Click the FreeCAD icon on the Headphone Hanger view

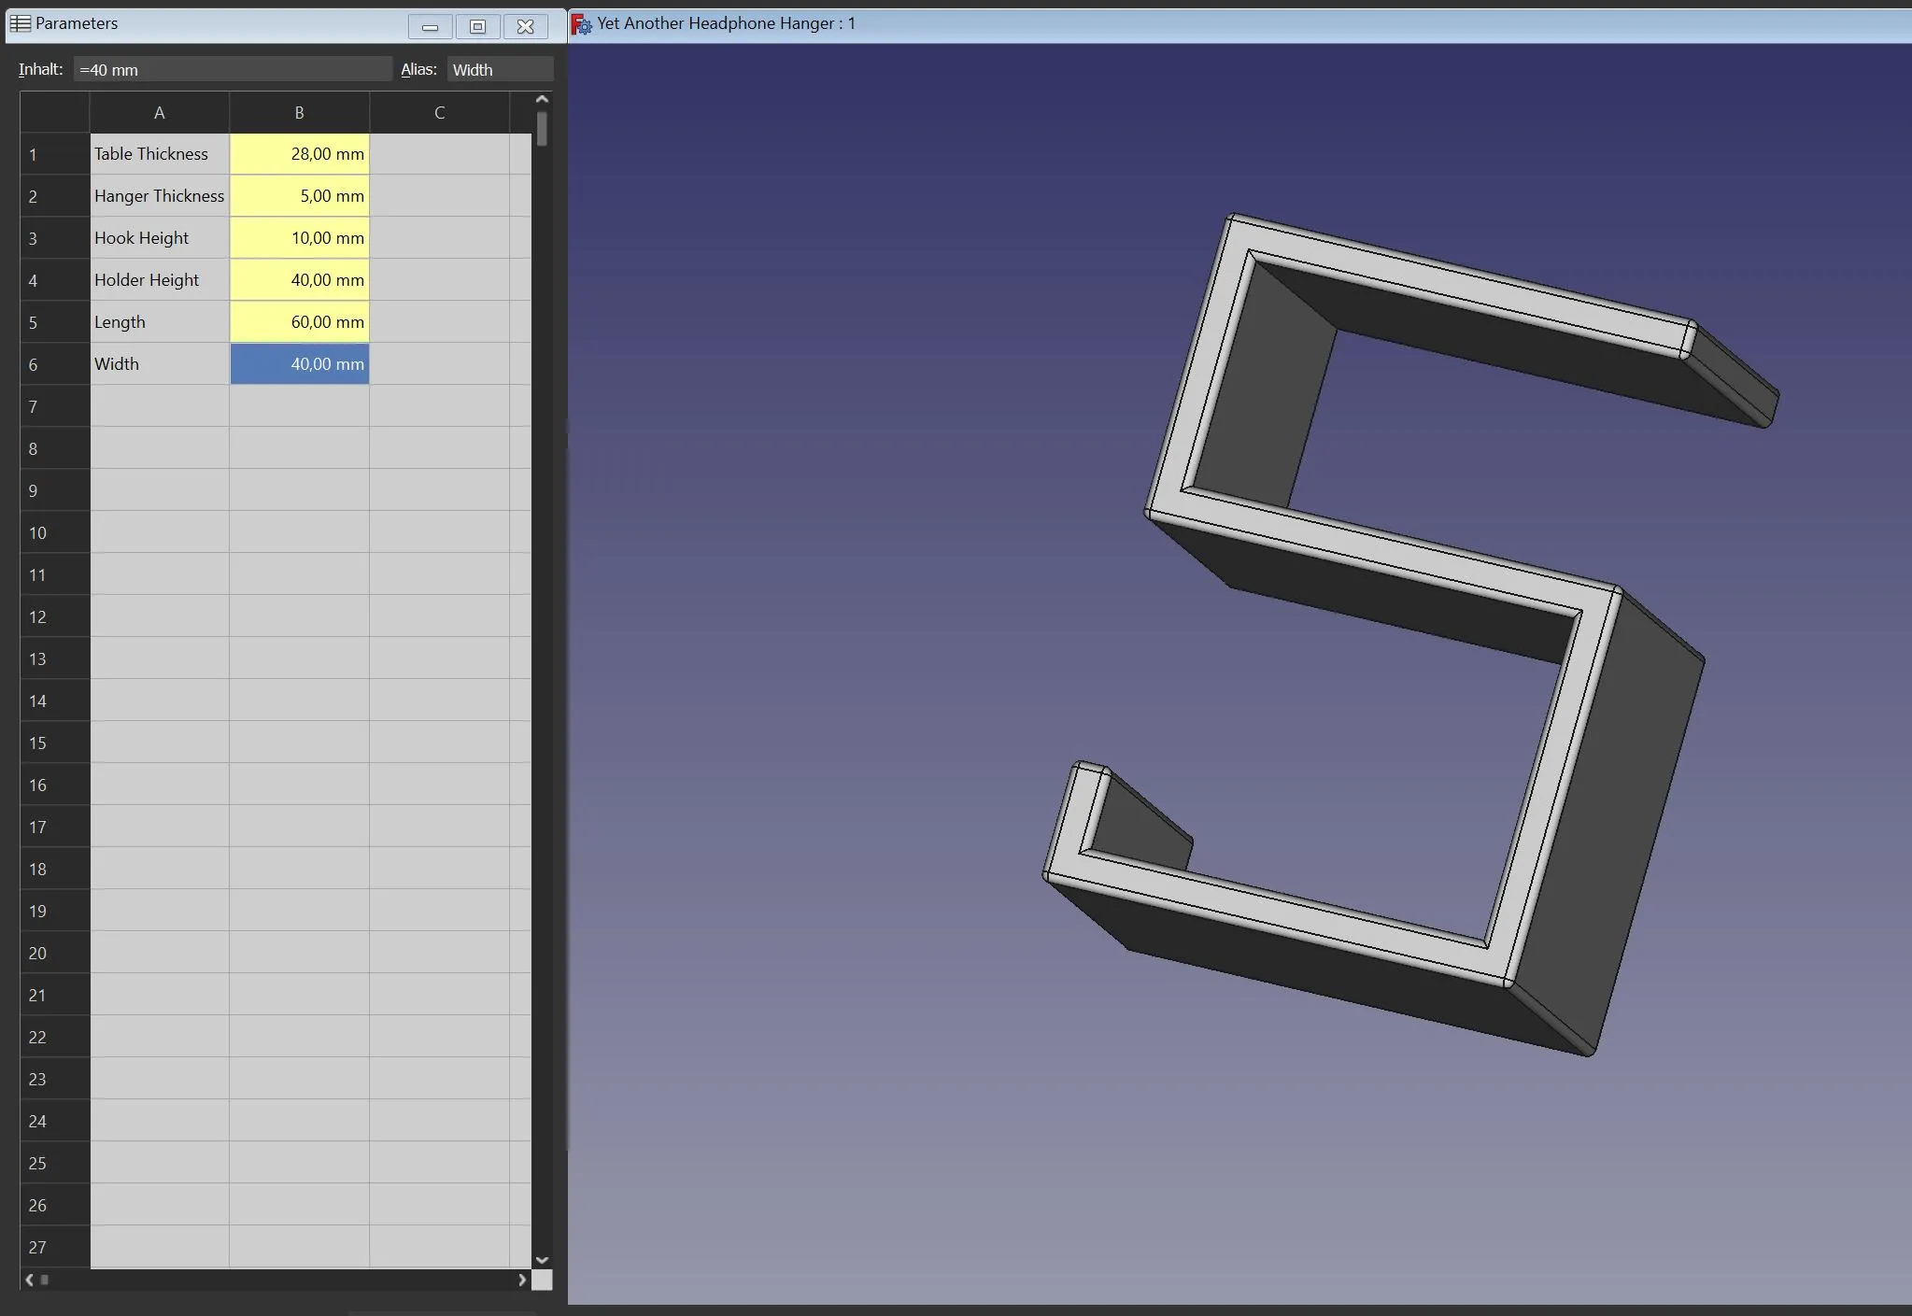[580, 23]
